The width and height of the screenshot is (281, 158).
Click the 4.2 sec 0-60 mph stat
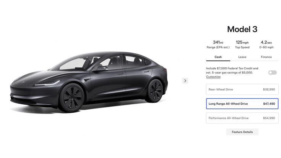tap(266, 45)
